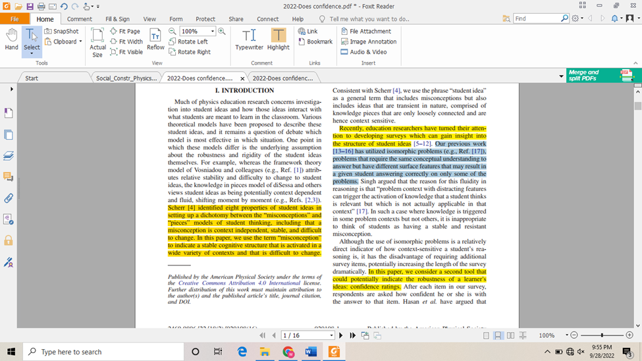Open the Clipboard dropdown
The height and width of the screenshot is (361, 642).
(63, 42)
